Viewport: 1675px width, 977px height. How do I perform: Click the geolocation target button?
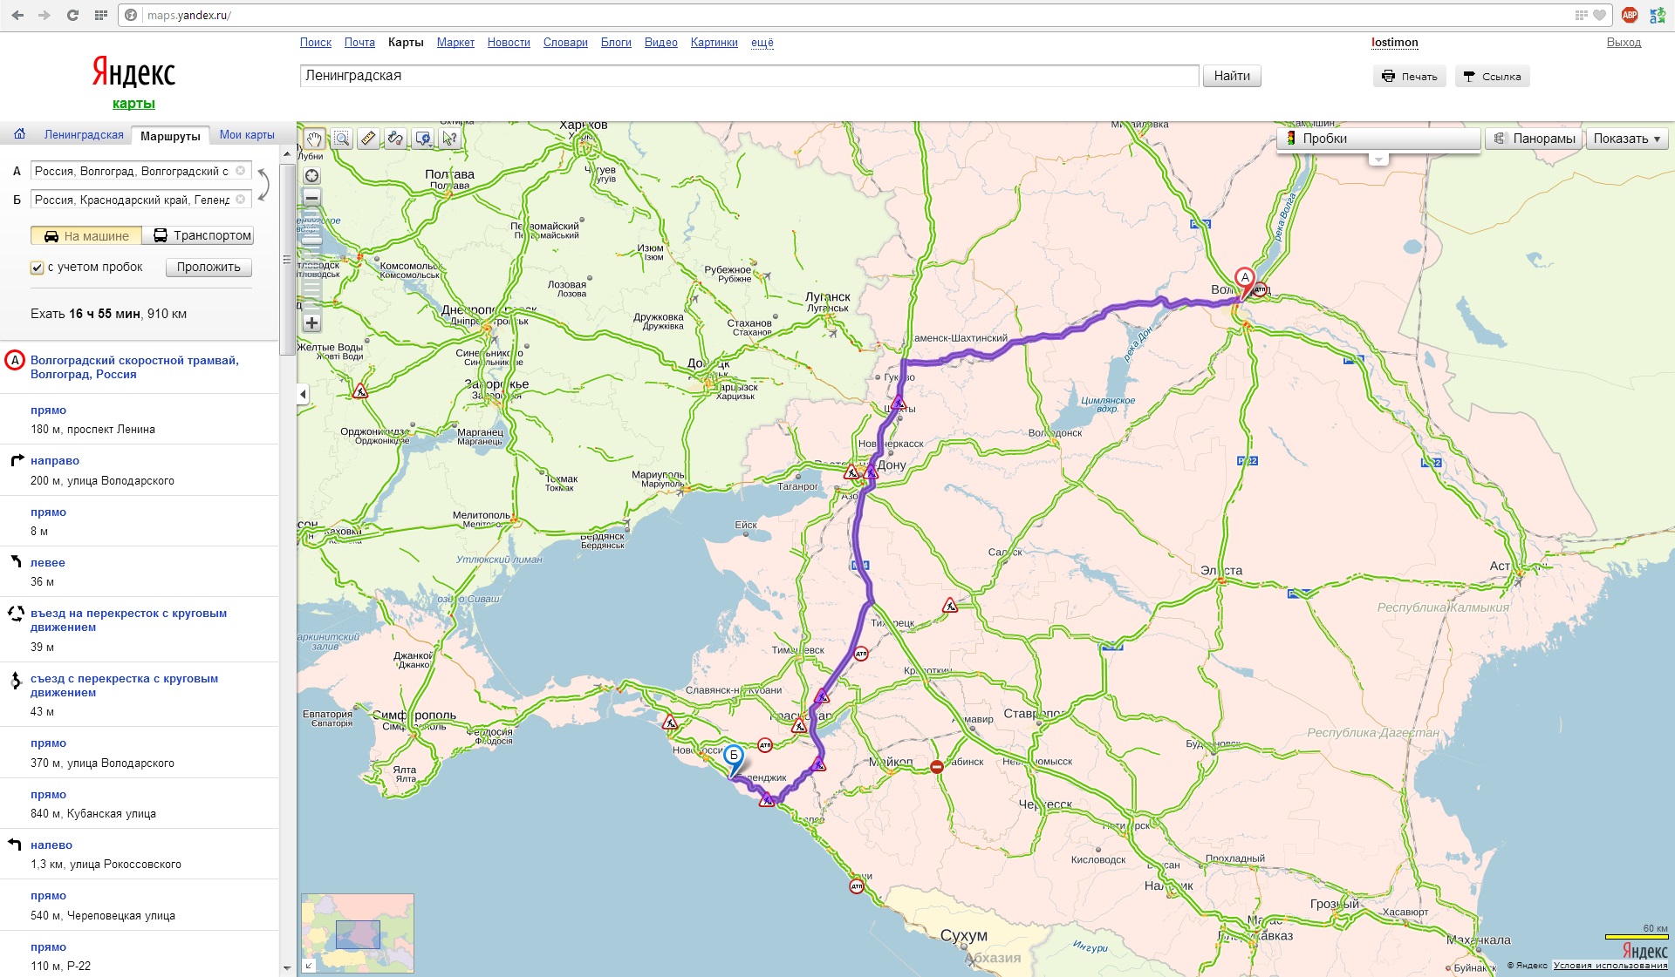click(x=311, y=175)
